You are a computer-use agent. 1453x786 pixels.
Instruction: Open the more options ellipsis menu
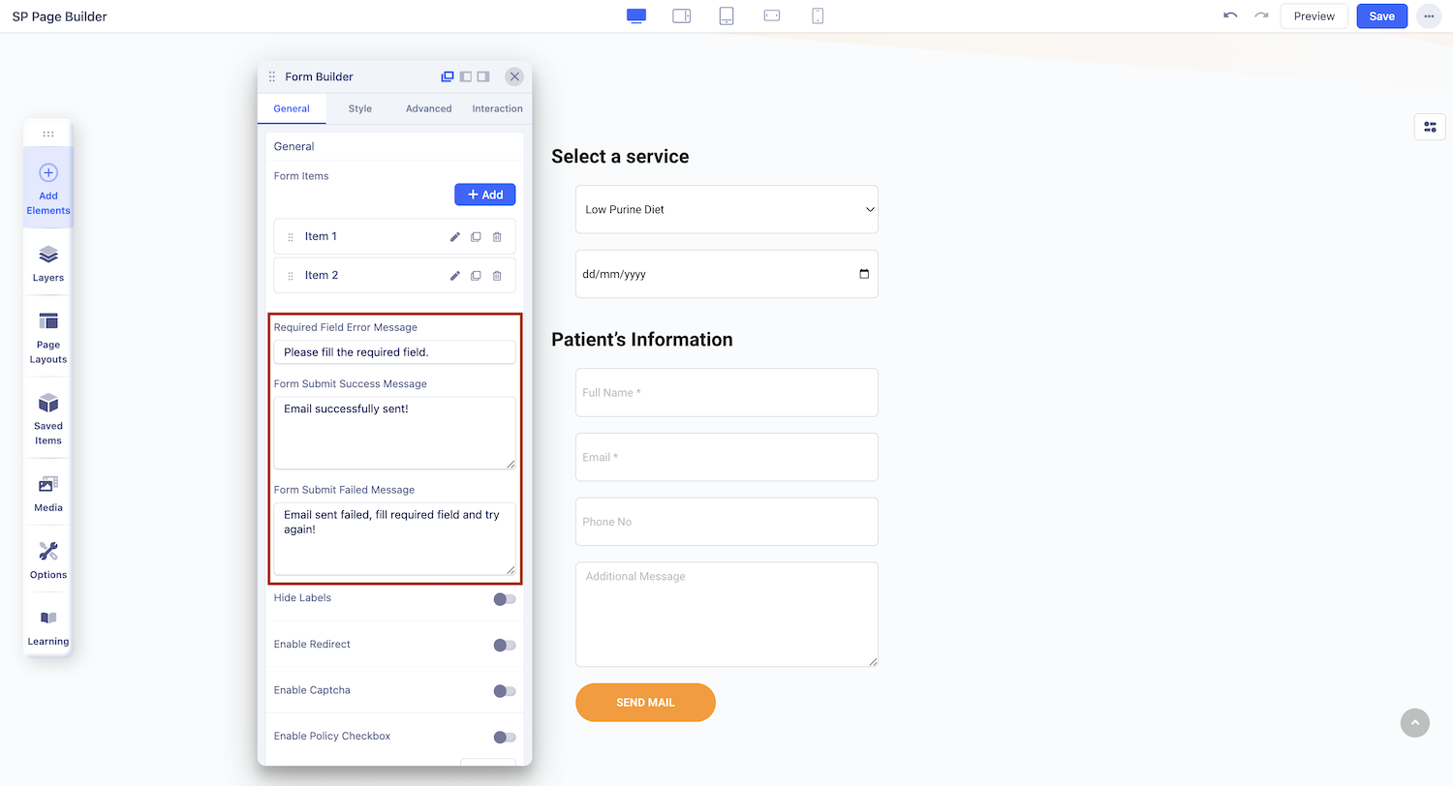tap(1429, 16)
